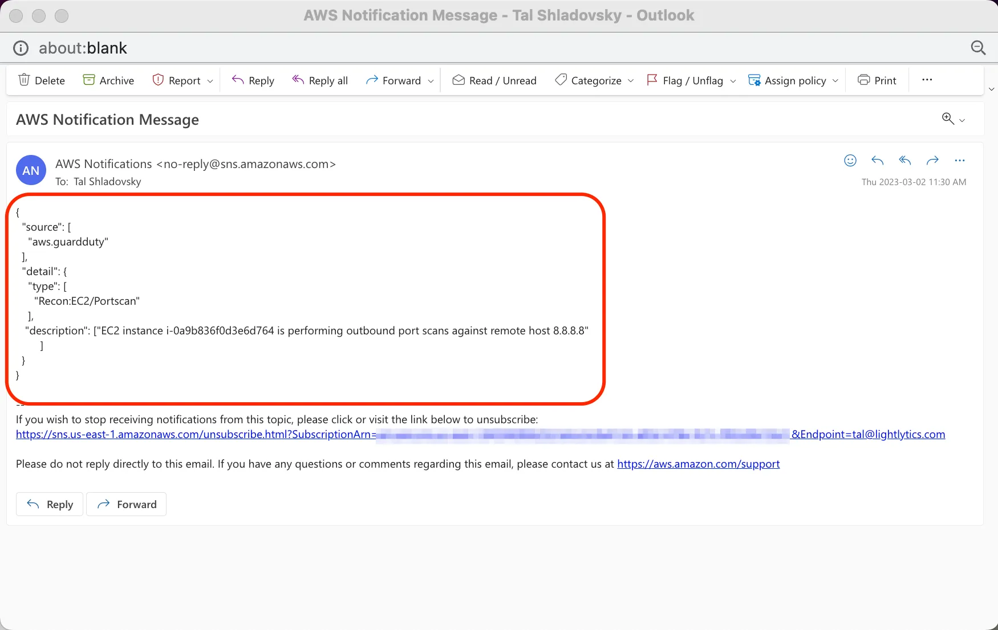The image size is (998, 630).
Task: Open toolbar more options ellipsis
Action: (x=927, y=80)
